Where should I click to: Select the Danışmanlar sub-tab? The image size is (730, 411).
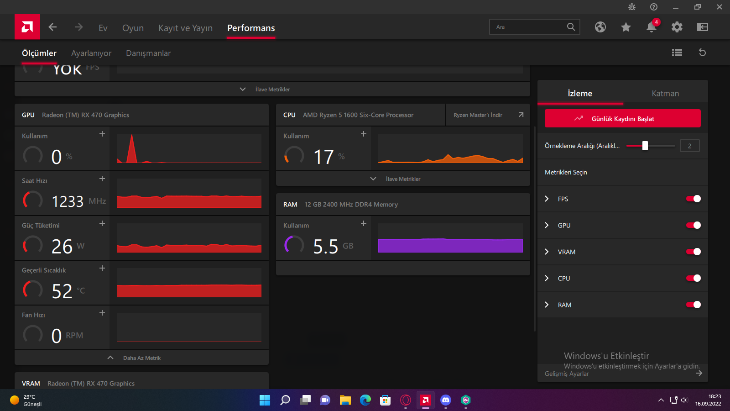click(148, 53)
